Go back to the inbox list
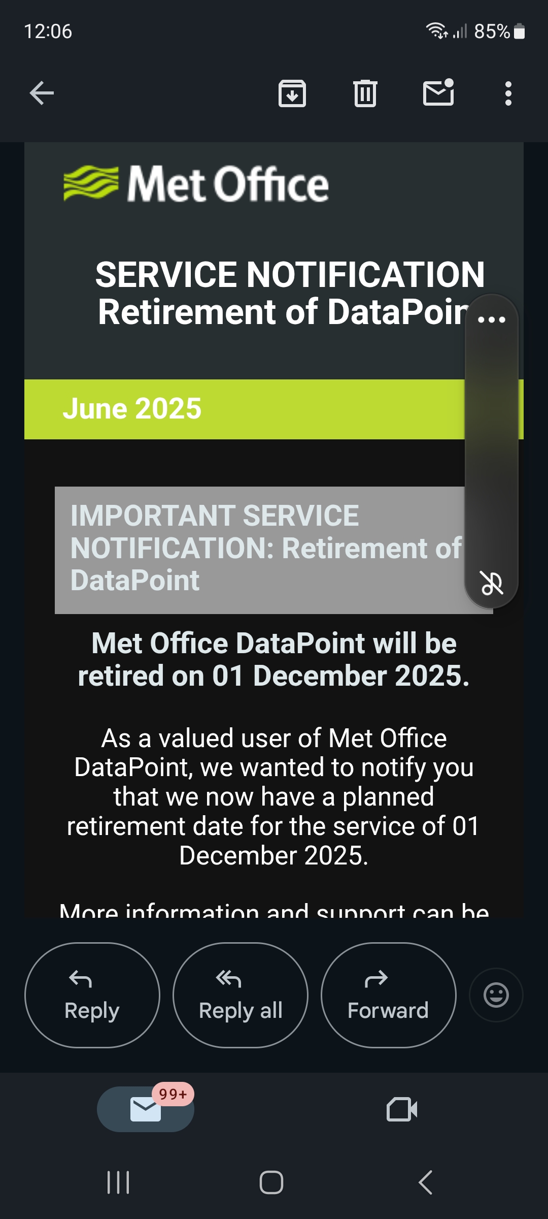The image size is (548, 1219). (x=42, y=93)
